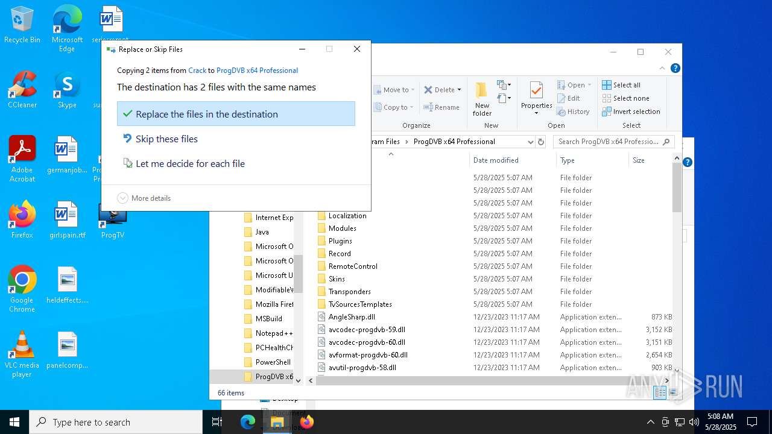Click the magnifier icon in search box
Screen dimensions: 772x434
point(666,142)
